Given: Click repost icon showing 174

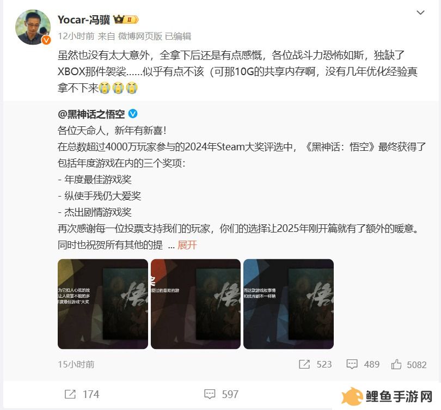Looking at the screenshot, I should pos(70,394).
